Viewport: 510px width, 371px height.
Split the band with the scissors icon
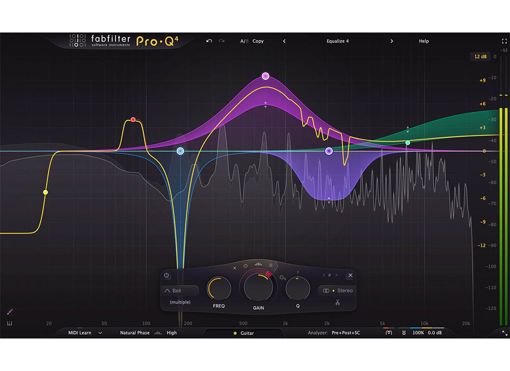click(337, 302)
